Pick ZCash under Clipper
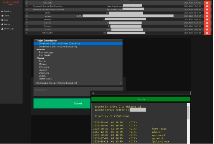214x144 pixels. pos(78,76)
